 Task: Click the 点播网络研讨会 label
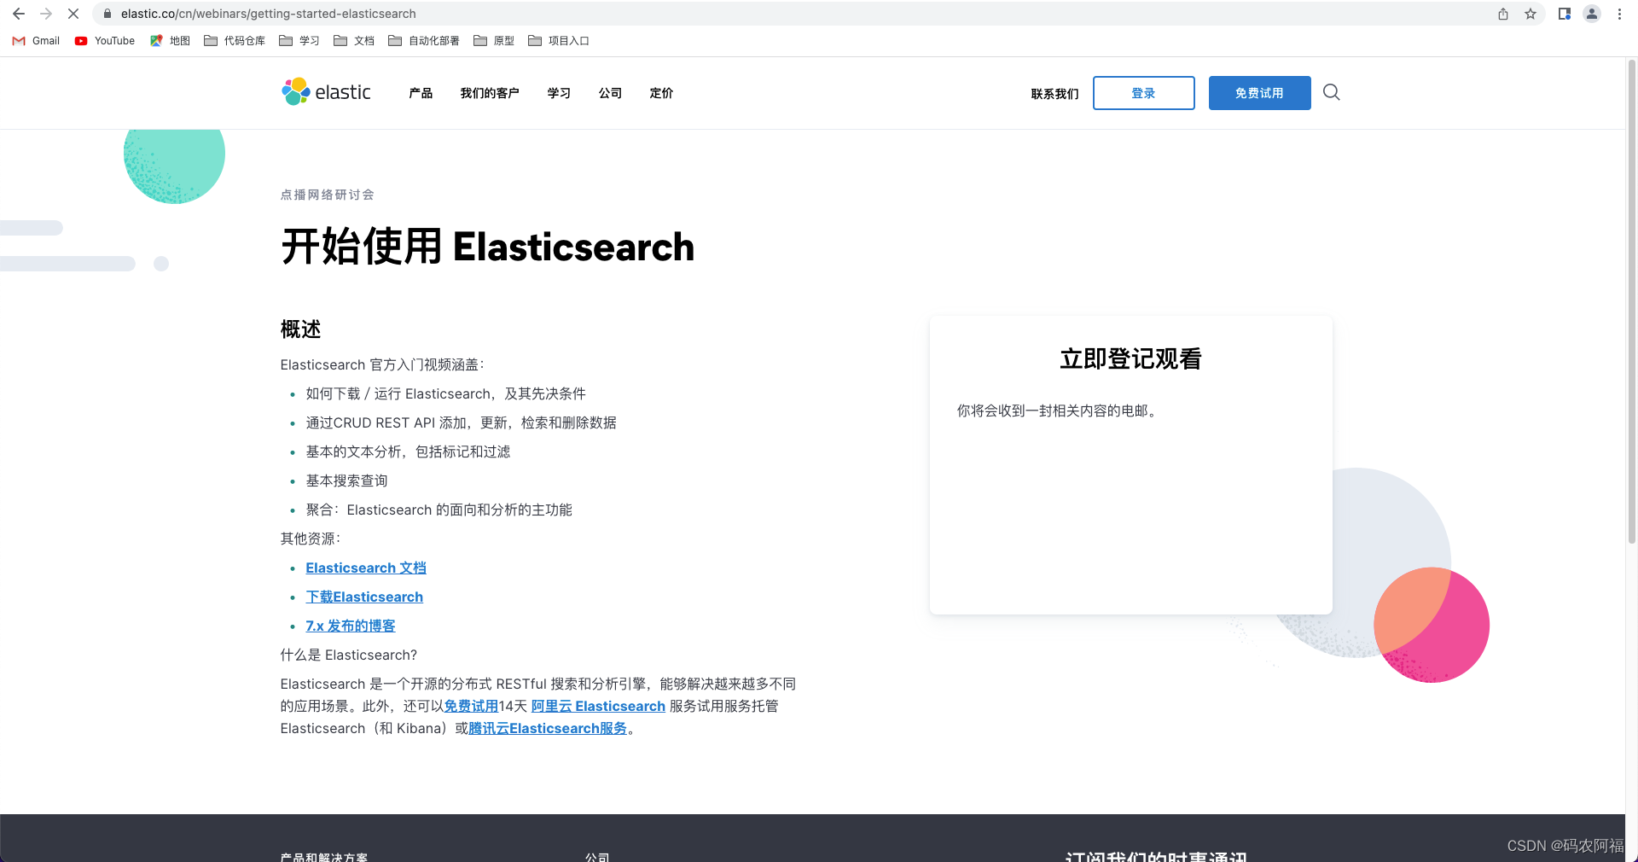328,195
